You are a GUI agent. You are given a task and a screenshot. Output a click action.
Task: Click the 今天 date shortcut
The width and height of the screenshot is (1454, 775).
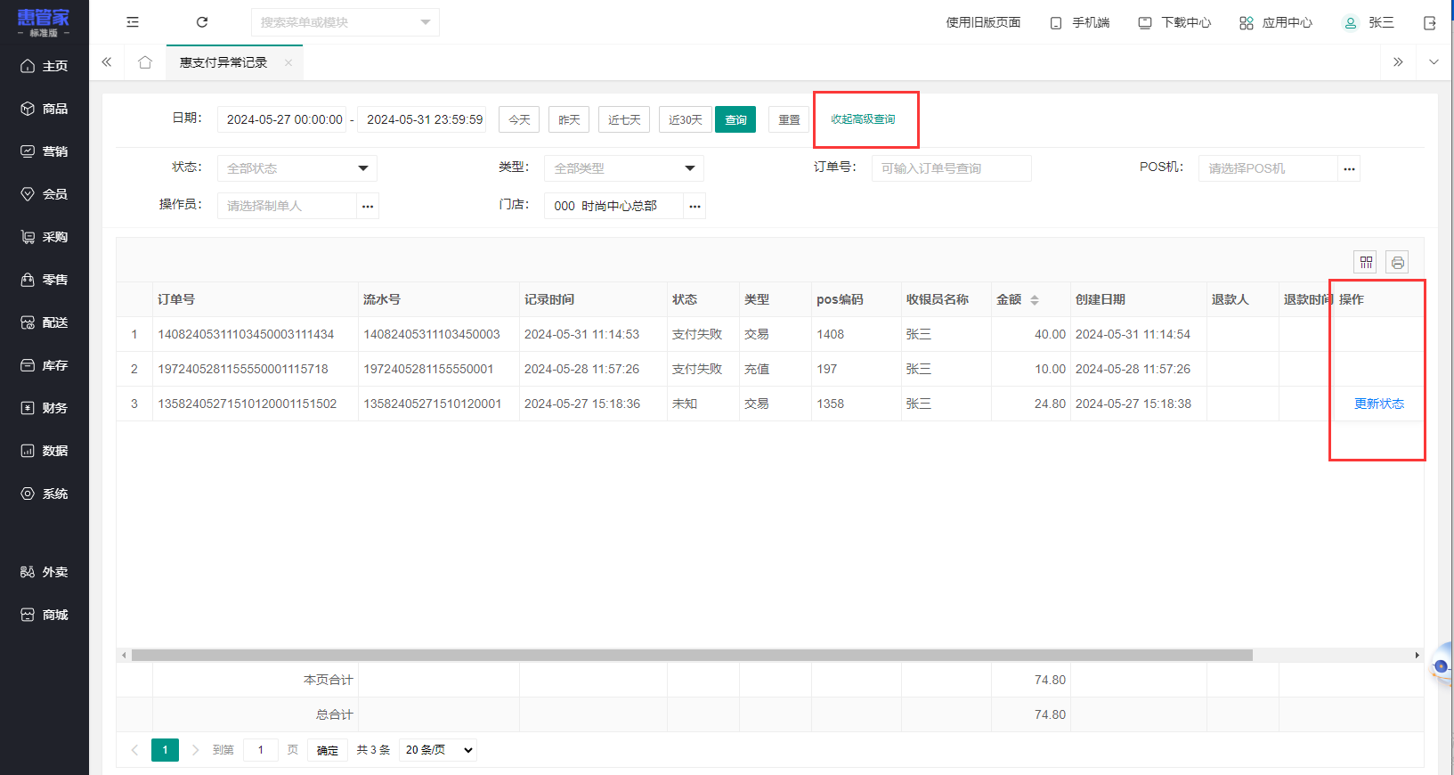pyautogui.click(x=519, y=119)
